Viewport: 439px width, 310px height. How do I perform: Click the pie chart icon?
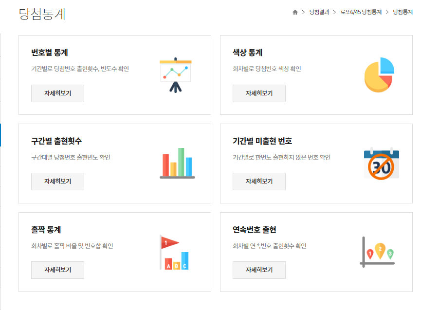coord(379,75)
